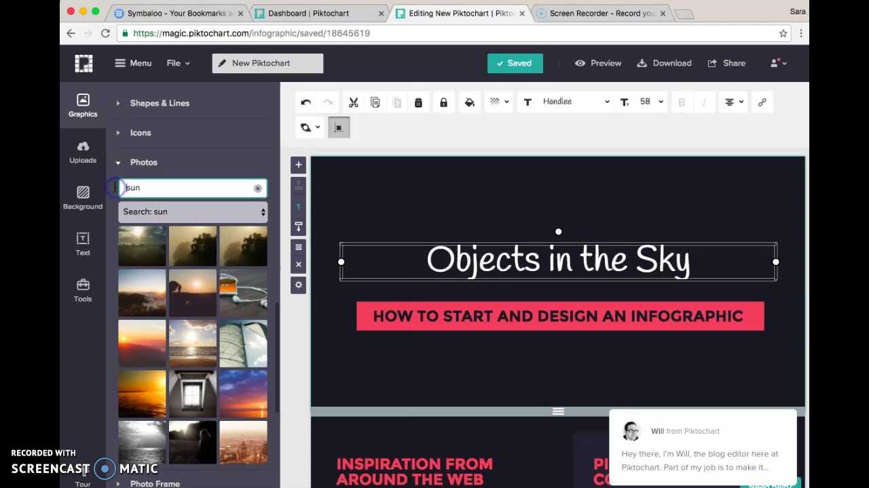Lock the selected element
The height and width of the screenshot is (488, 869).
443,102
